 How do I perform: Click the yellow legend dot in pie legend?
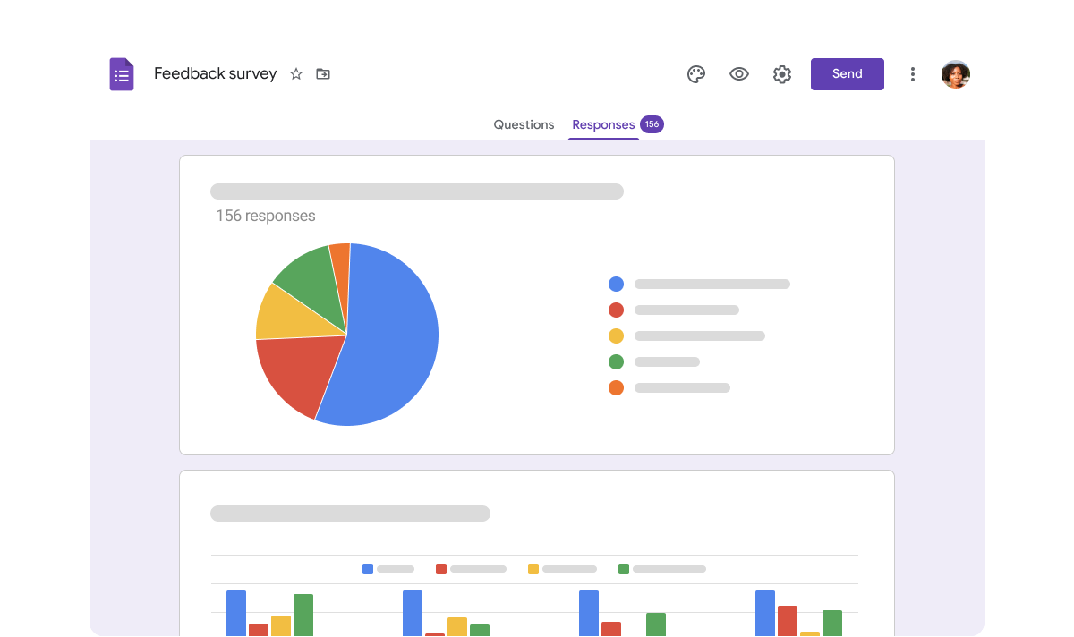[616, 335]
